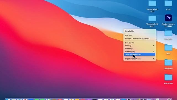Expand the Sort By submenu

(140, 46)
